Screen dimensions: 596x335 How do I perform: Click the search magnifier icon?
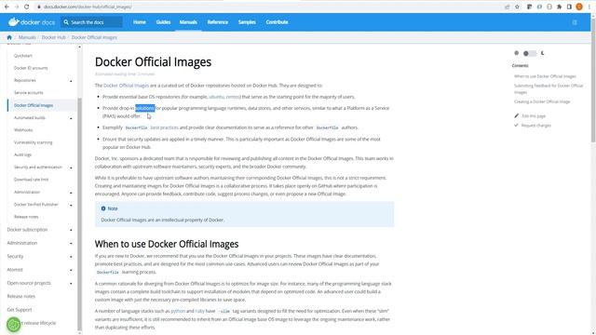click(x=66, y=22)
